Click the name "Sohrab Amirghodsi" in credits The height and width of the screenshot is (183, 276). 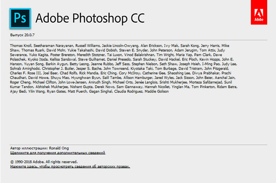click(x=25, y=69)
